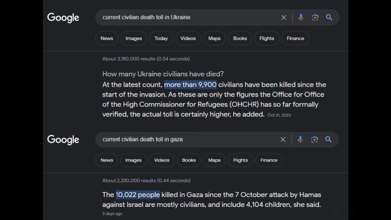
Task: Click the Google logo in Ukraine search
Action: [63, 17]
